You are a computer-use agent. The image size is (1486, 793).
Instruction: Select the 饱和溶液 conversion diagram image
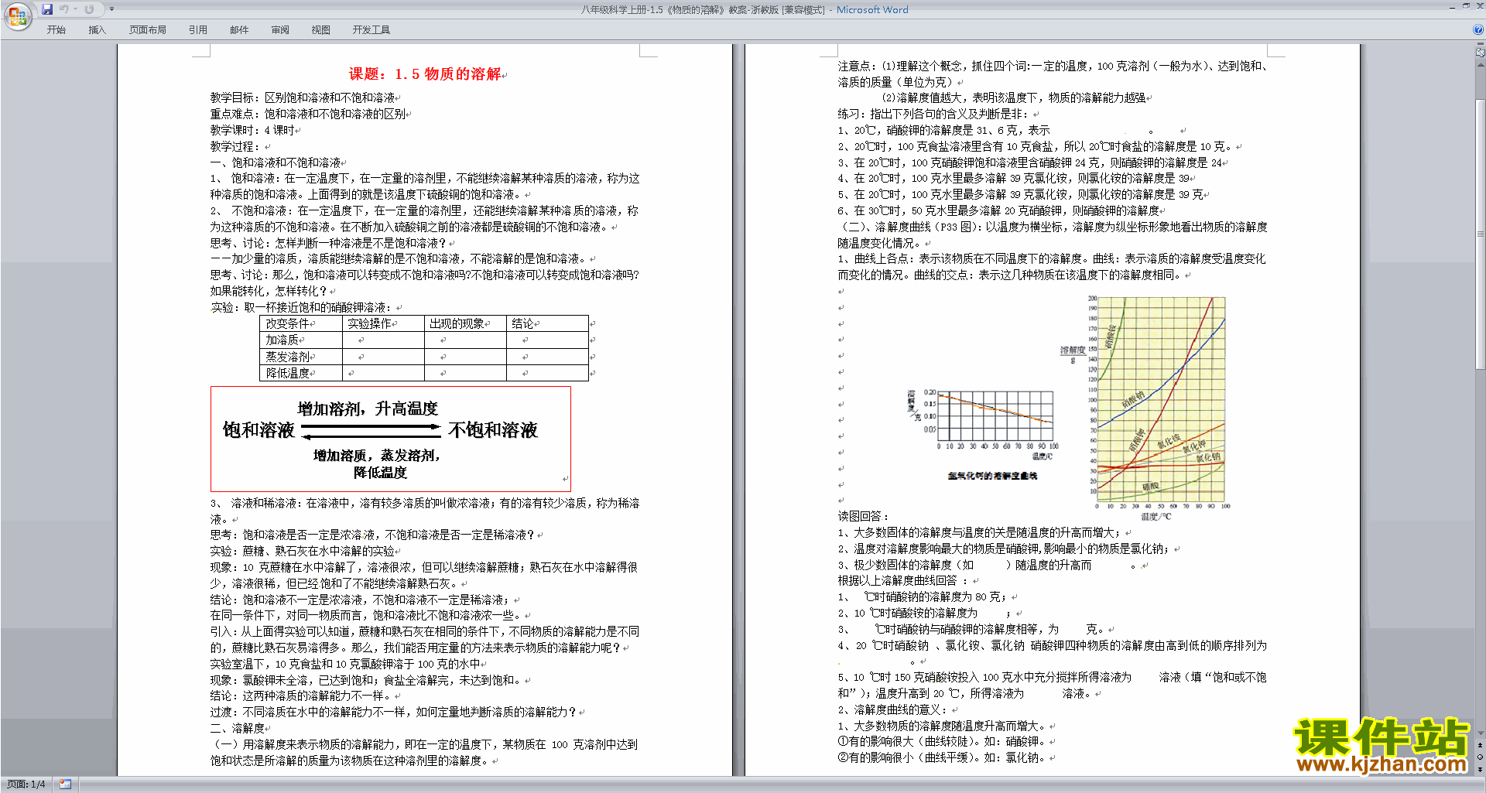(x=391, y=439)
